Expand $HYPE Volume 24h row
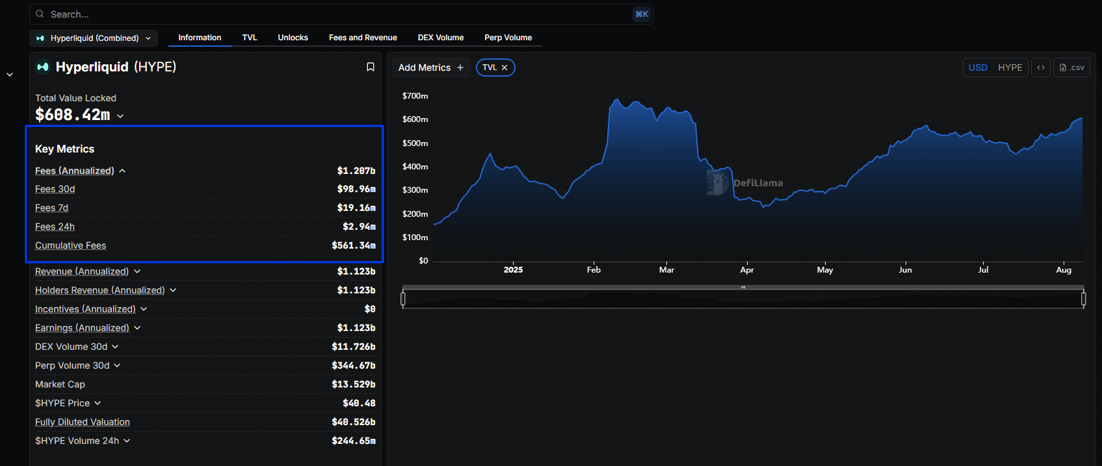 coord(127,441)
